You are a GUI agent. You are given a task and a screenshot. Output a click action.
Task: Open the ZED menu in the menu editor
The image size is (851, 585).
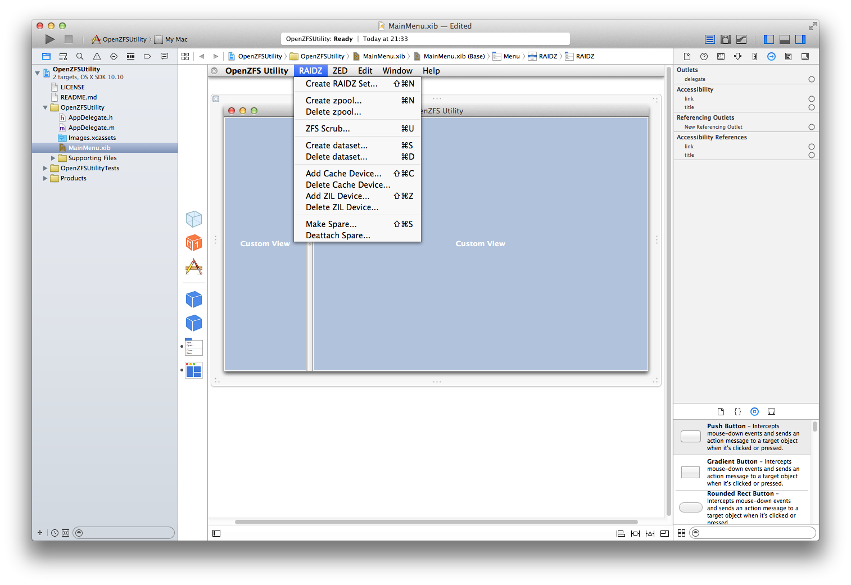340,71
